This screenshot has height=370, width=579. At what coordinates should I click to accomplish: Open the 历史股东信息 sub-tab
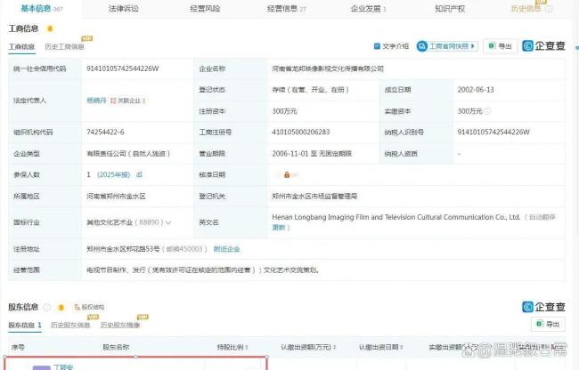point(70,326)
